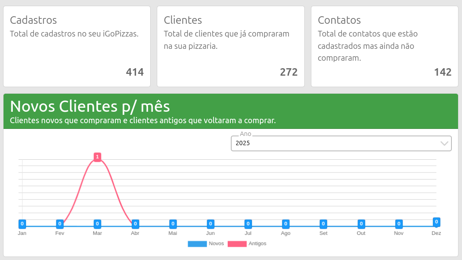Open the Clientes summary card
Image resolution: width=462 pixels, height=260 pixels.
pos(230,46)
